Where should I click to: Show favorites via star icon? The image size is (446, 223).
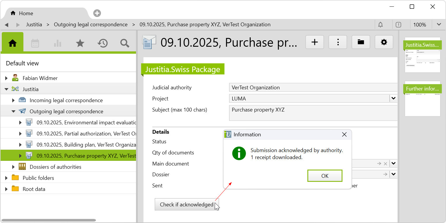(x=80, y=43)
